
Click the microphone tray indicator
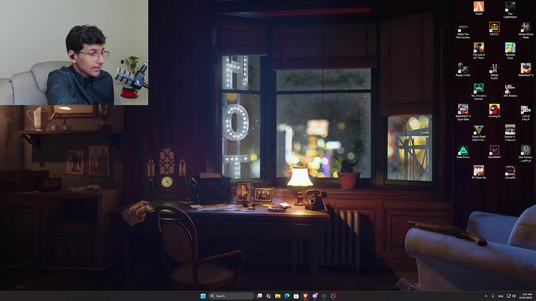coord(493,296)
